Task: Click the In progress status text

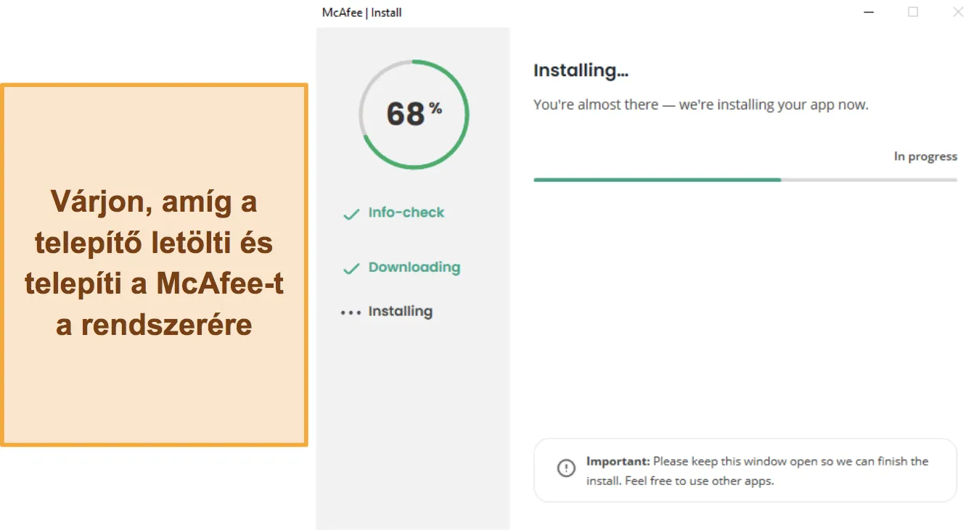Action: (x=925, y=157)
